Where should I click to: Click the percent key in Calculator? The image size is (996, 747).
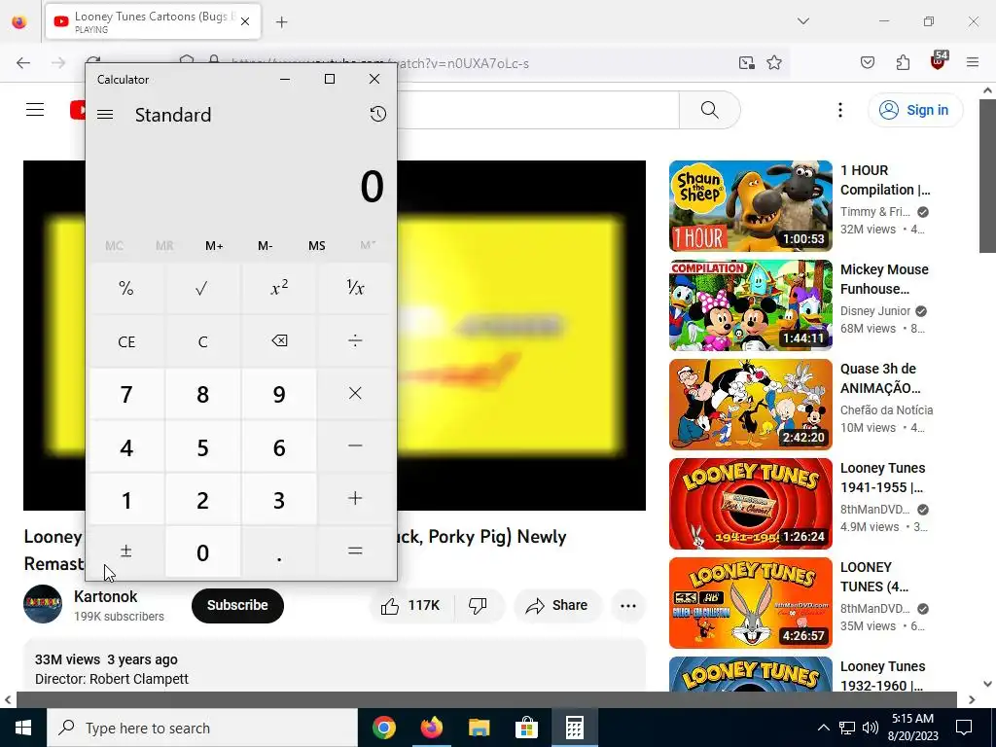[126, 288]
